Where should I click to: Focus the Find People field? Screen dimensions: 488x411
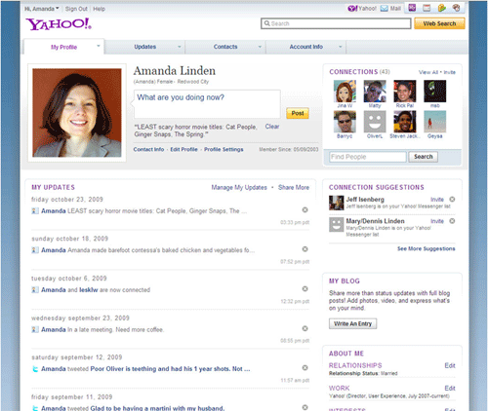click(368, 157)
